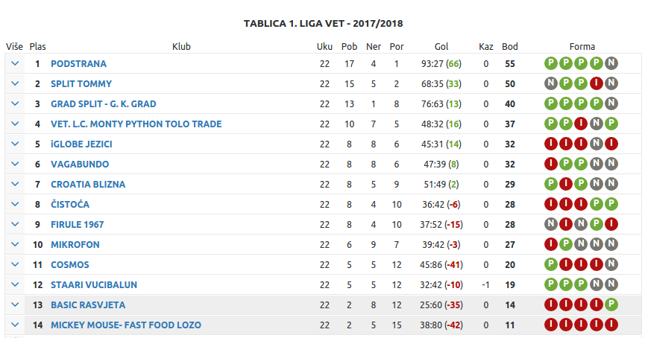Click the first form icon for COSMOS
This screenshot has width=648, height=338.
pos(551,265)
